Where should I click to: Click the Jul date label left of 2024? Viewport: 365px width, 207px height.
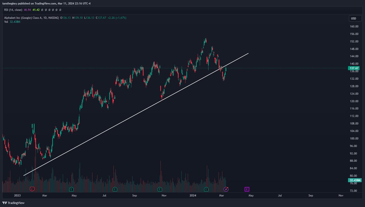pos(104,196)
